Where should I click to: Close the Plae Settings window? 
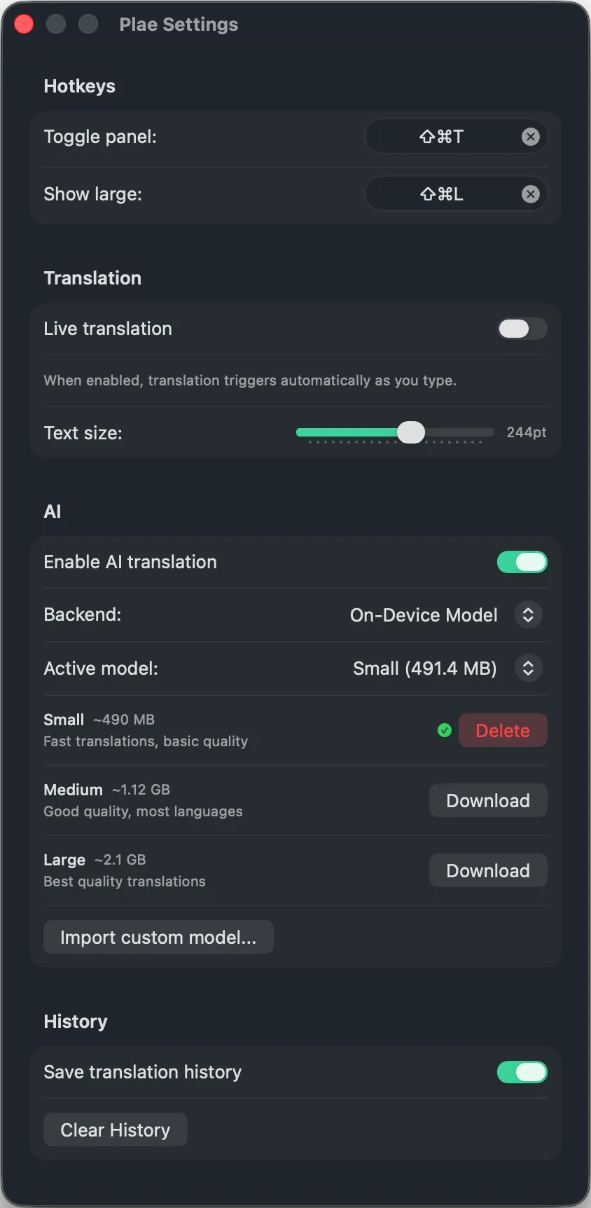coord(23,23)
